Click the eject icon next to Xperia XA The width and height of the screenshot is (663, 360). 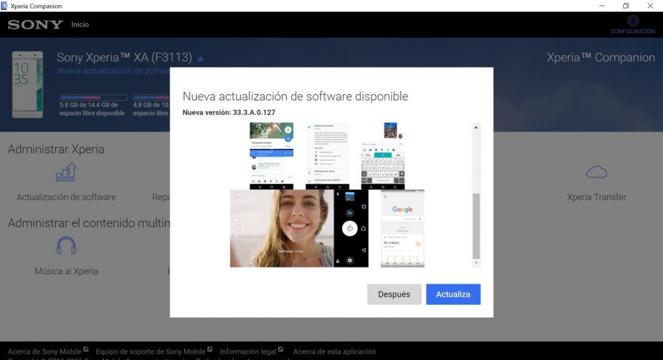[x=201, y=59]
